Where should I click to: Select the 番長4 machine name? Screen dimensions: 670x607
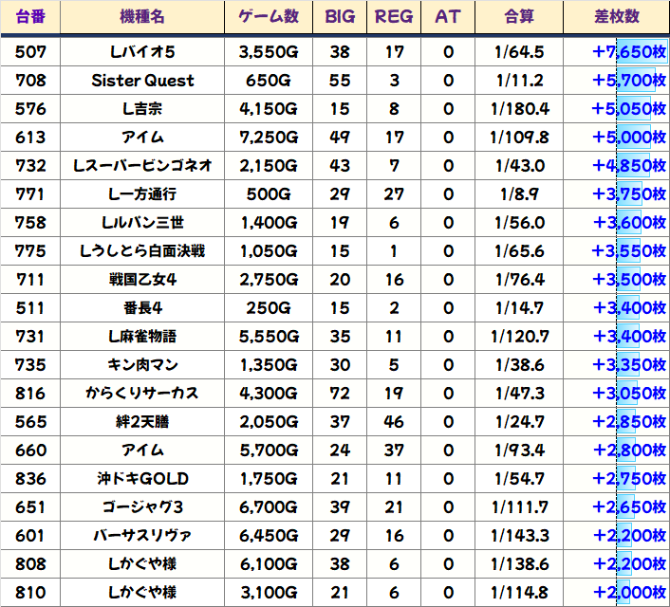click(142, 308)
